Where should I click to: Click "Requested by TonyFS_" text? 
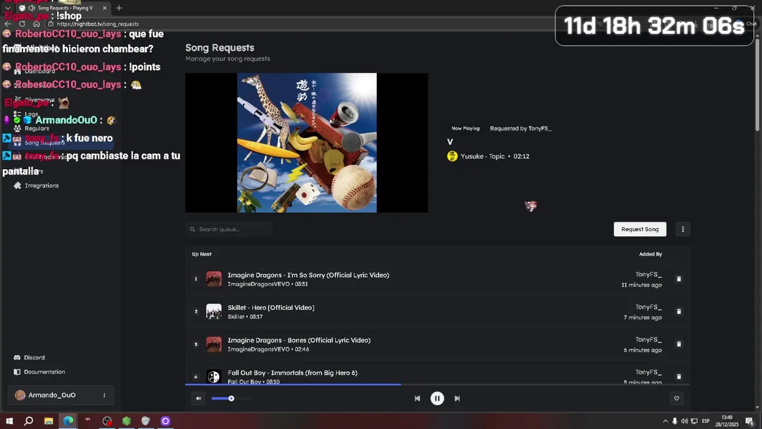tap(520, 128)
